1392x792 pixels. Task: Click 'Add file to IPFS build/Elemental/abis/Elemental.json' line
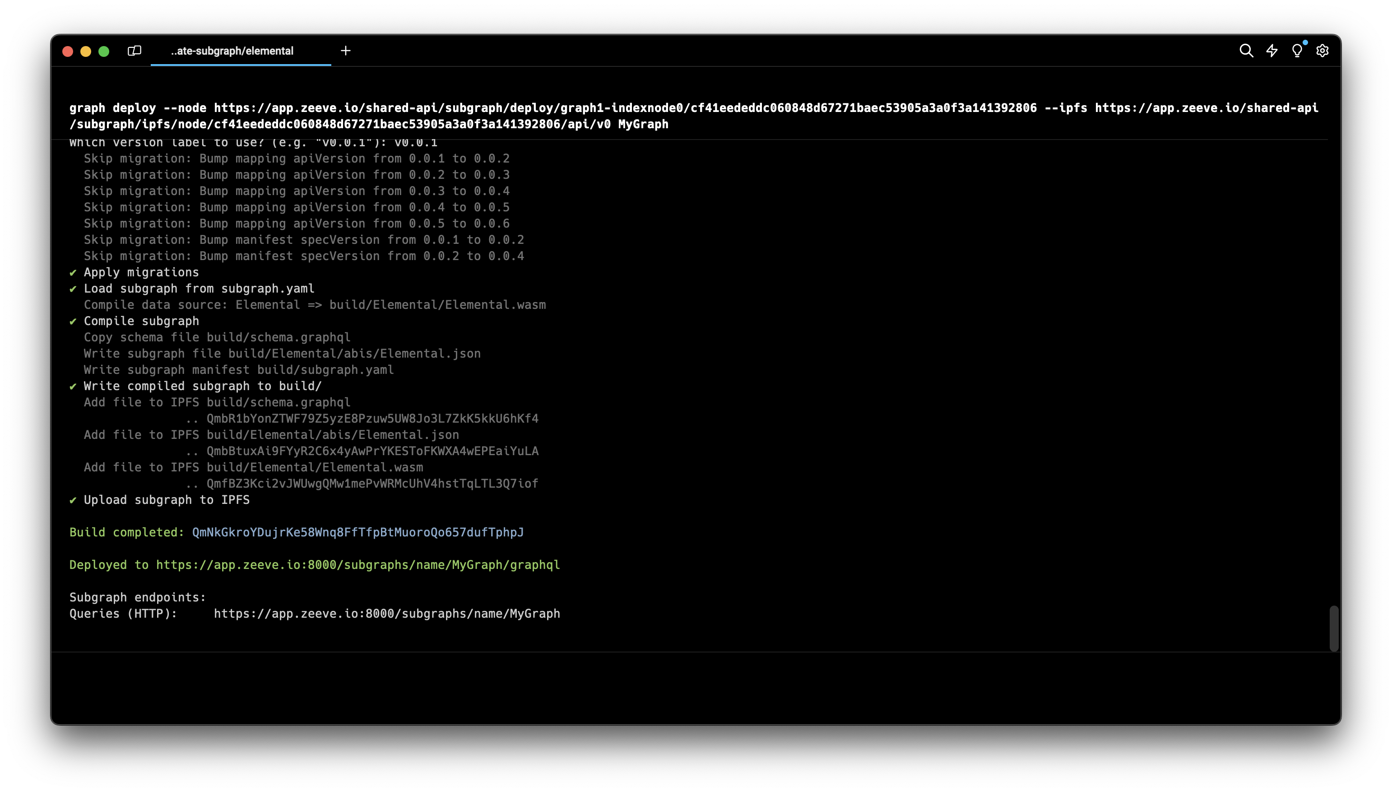pos(271,435)
